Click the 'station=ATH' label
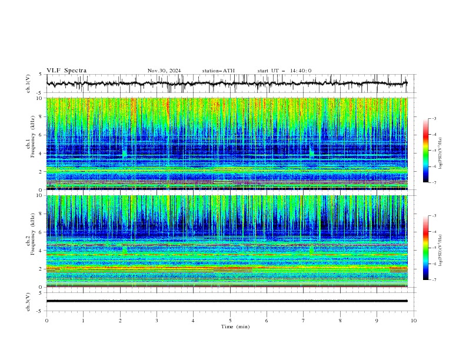466x360 pixels. [218, 71]
